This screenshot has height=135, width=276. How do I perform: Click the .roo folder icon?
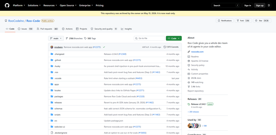tap(52, 72)
